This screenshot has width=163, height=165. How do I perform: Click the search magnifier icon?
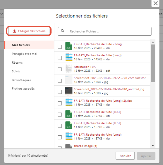(63, 31)
